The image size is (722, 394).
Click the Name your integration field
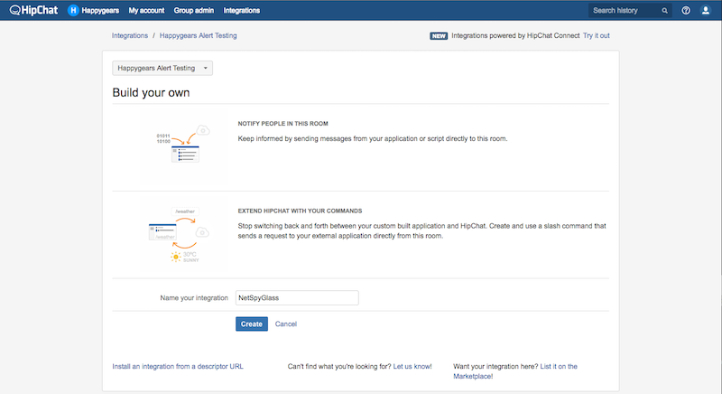[297, 297]
